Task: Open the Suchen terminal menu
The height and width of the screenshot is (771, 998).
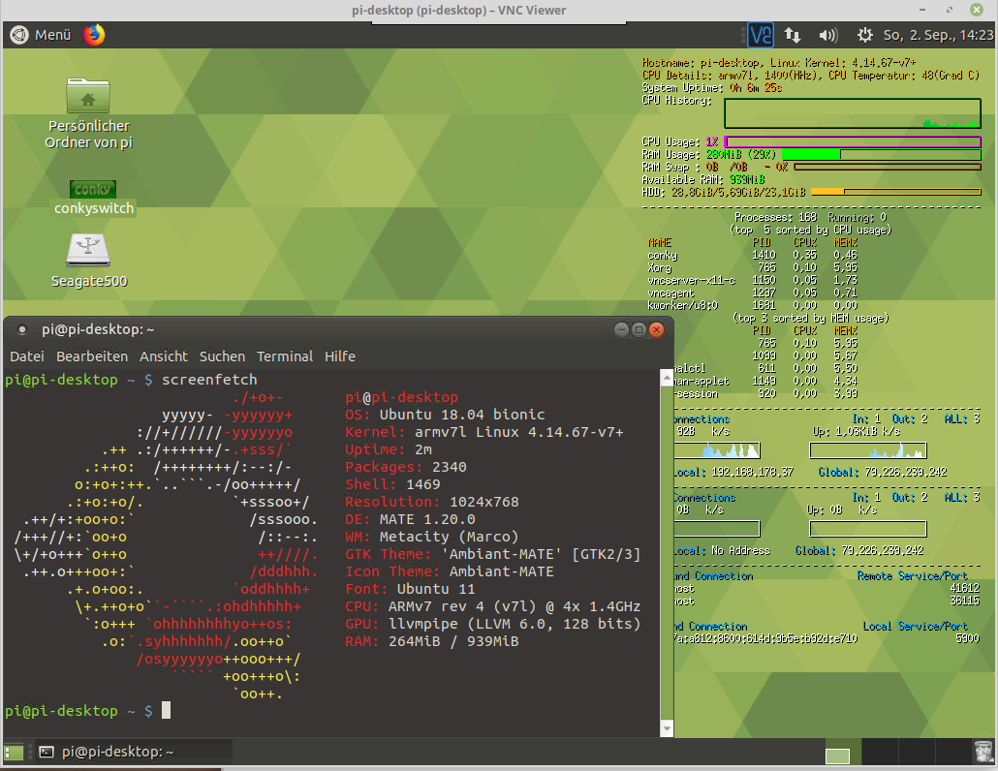Action: point(223,356)
